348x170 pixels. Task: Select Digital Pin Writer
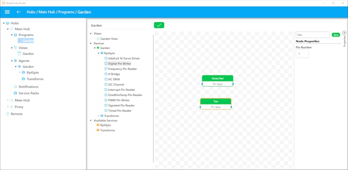[x=119, y=64]
